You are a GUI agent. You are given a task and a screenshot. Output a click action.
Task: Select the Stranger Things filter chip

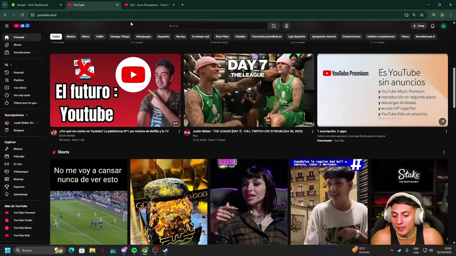[x=120, y=37]
